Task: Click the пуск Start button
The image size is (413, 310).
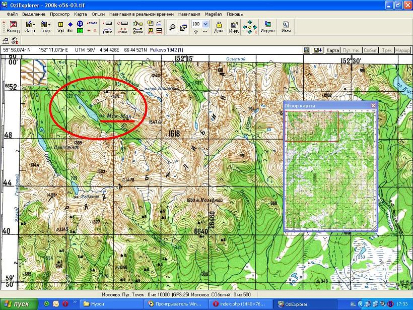Action: tap(19, 304)
